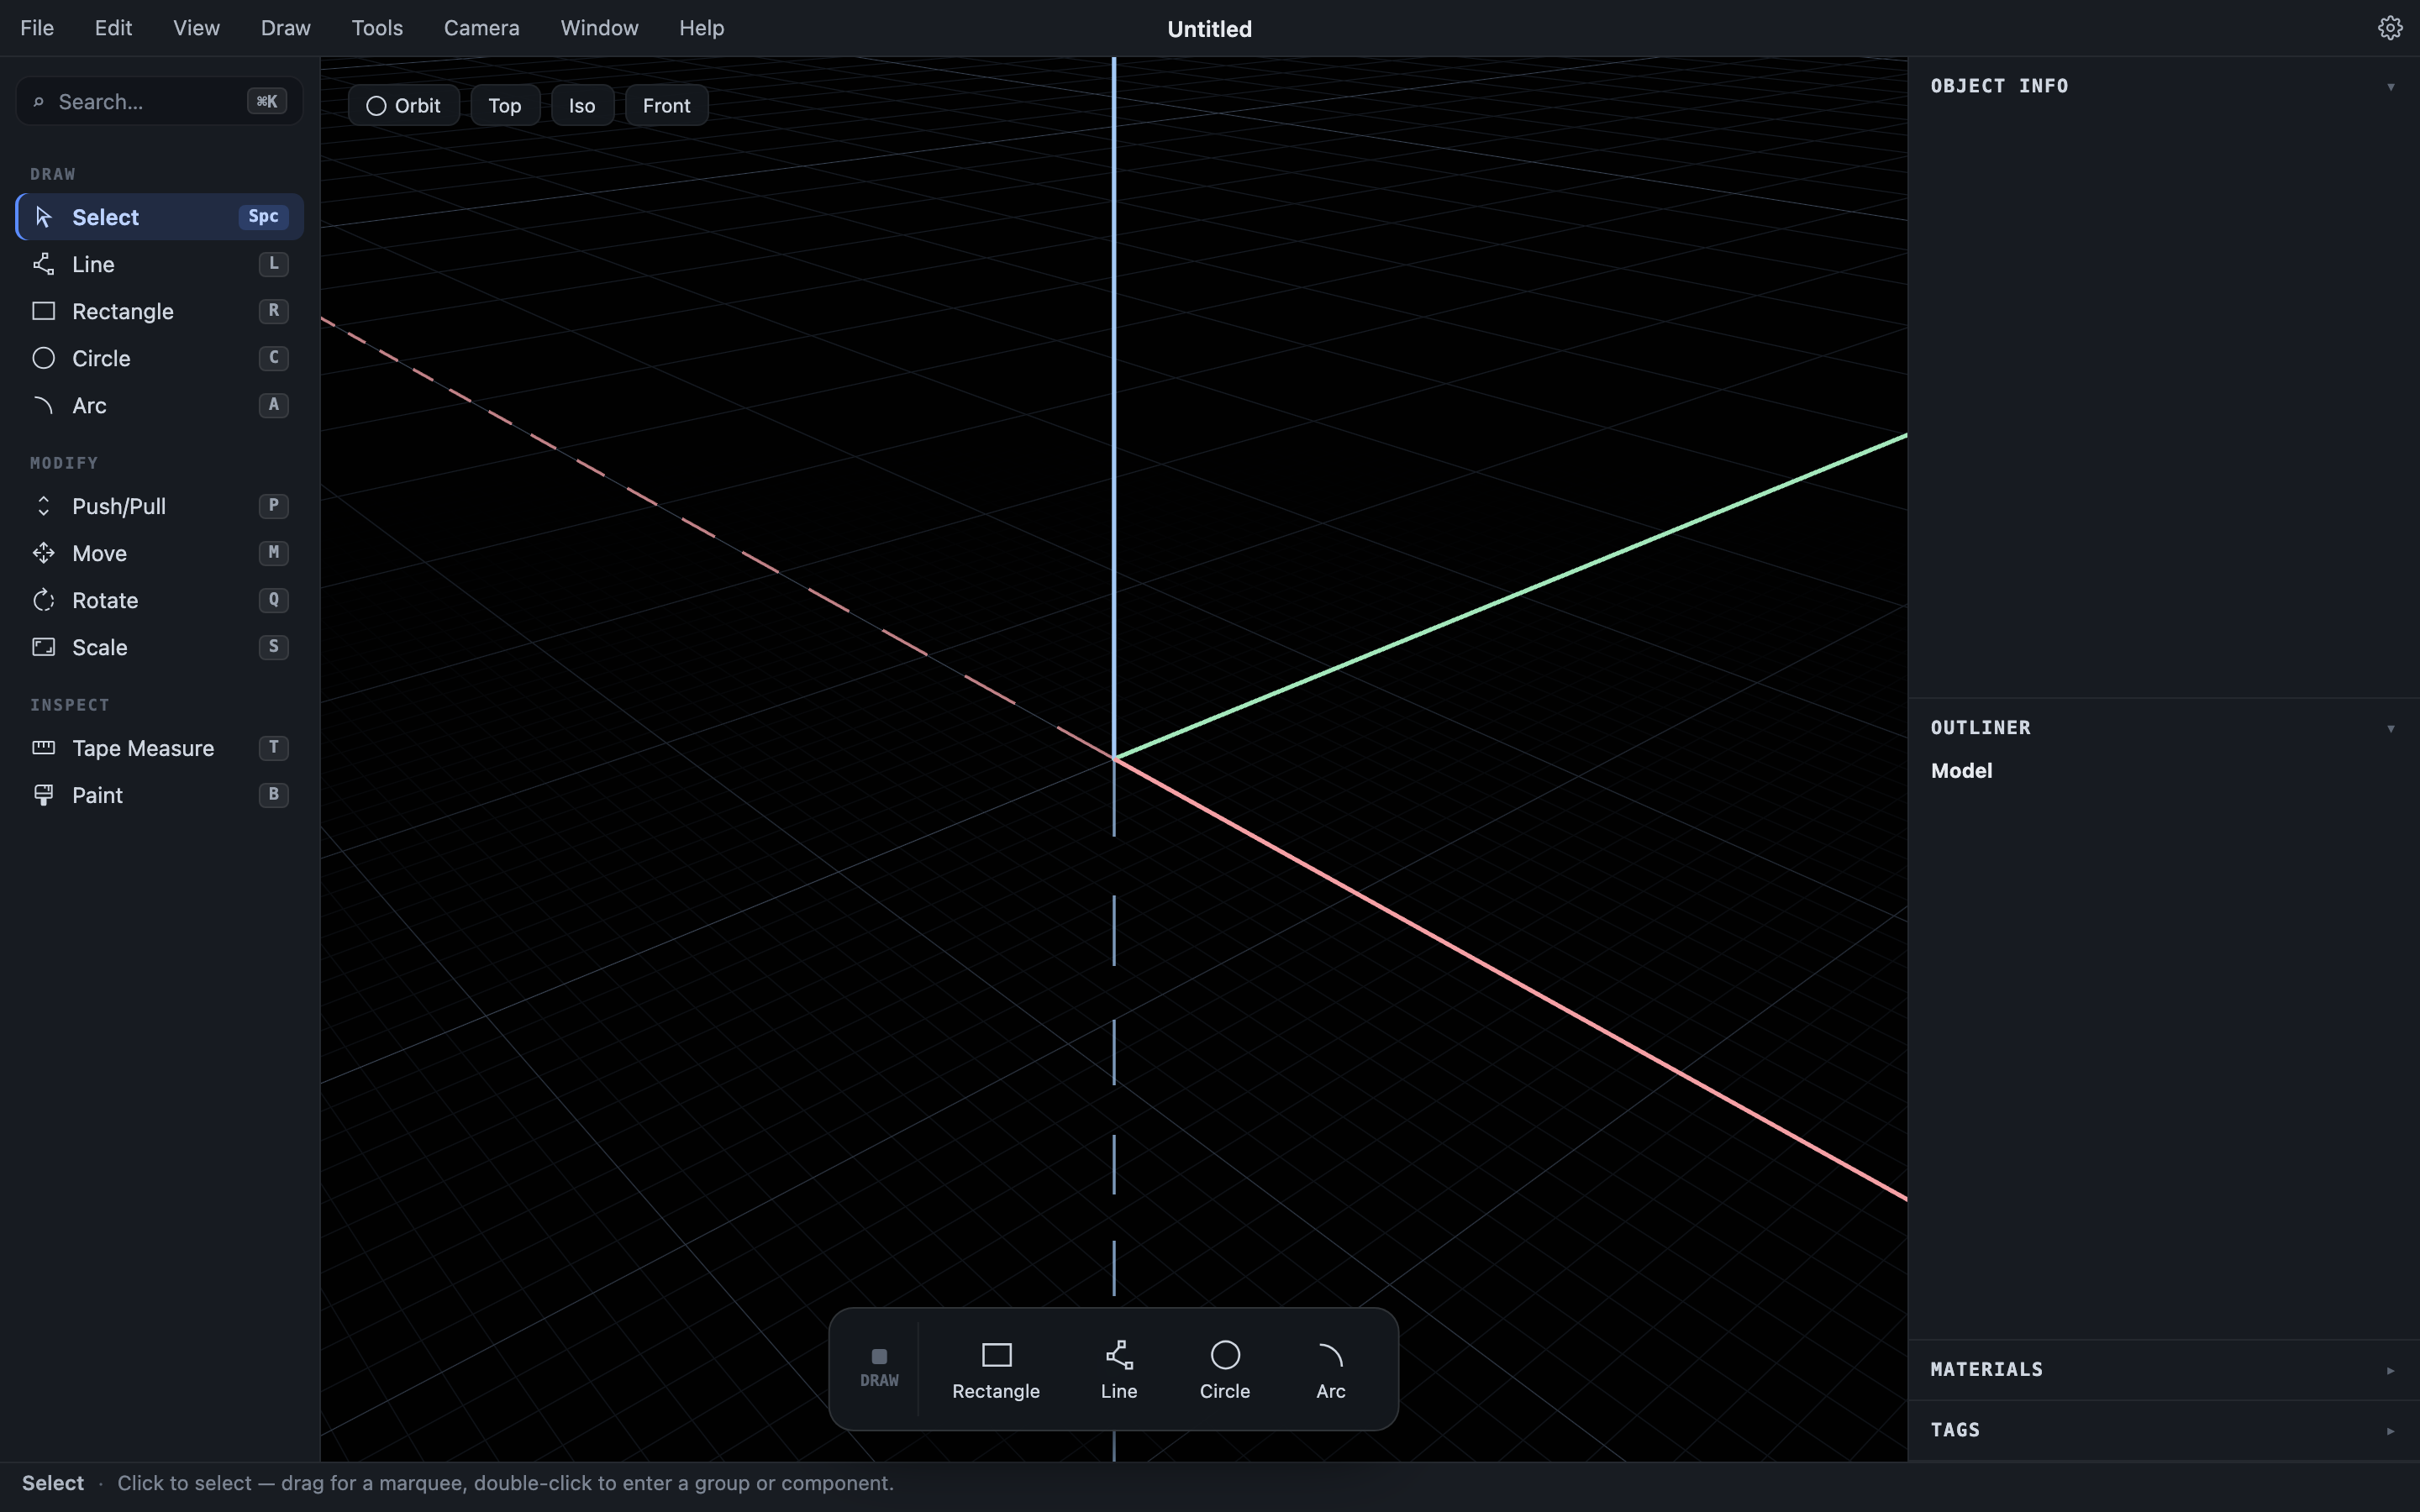This screenshot has height=1512, width=2420.
Task: Pick the Line tool icon in sidebar
Action: [x=43, y=264]
